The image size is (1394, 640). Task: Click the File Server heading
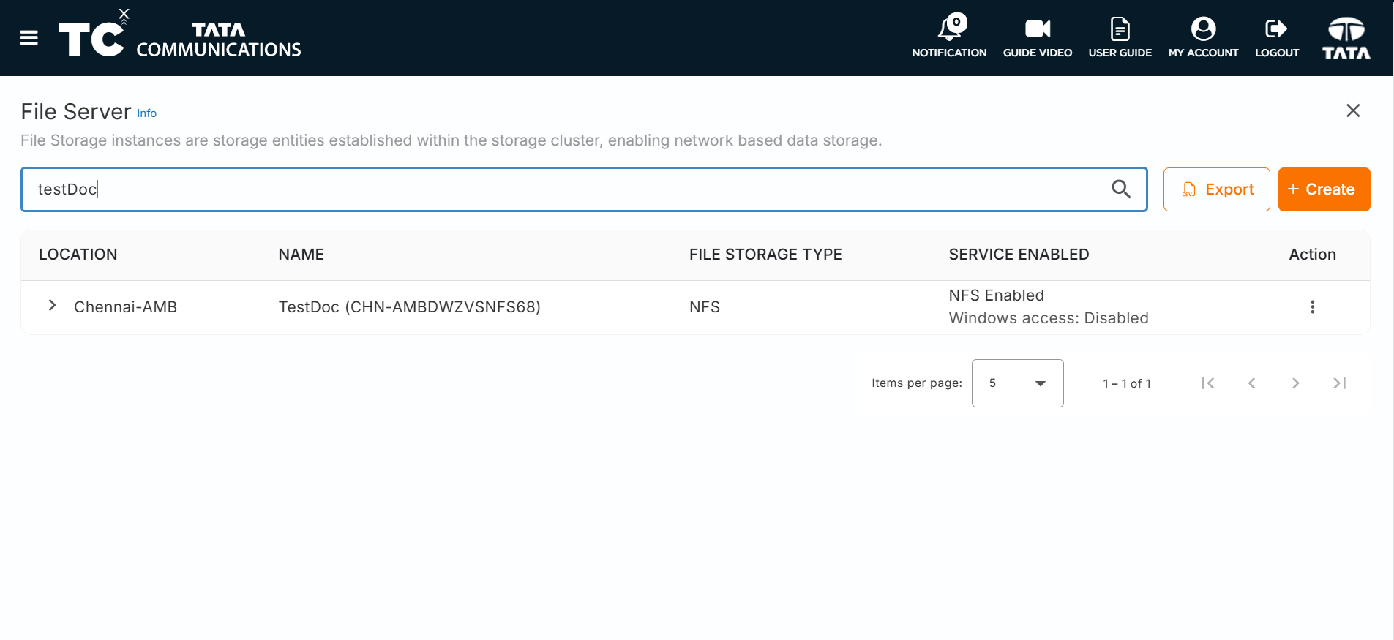pos(76,112)
